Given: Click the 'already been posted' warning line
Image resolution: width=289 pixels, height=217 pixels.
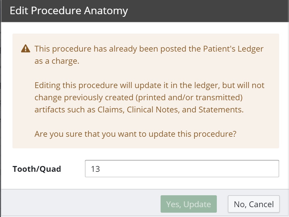Looking at the screenshot, I should click(x=149, y=49).
